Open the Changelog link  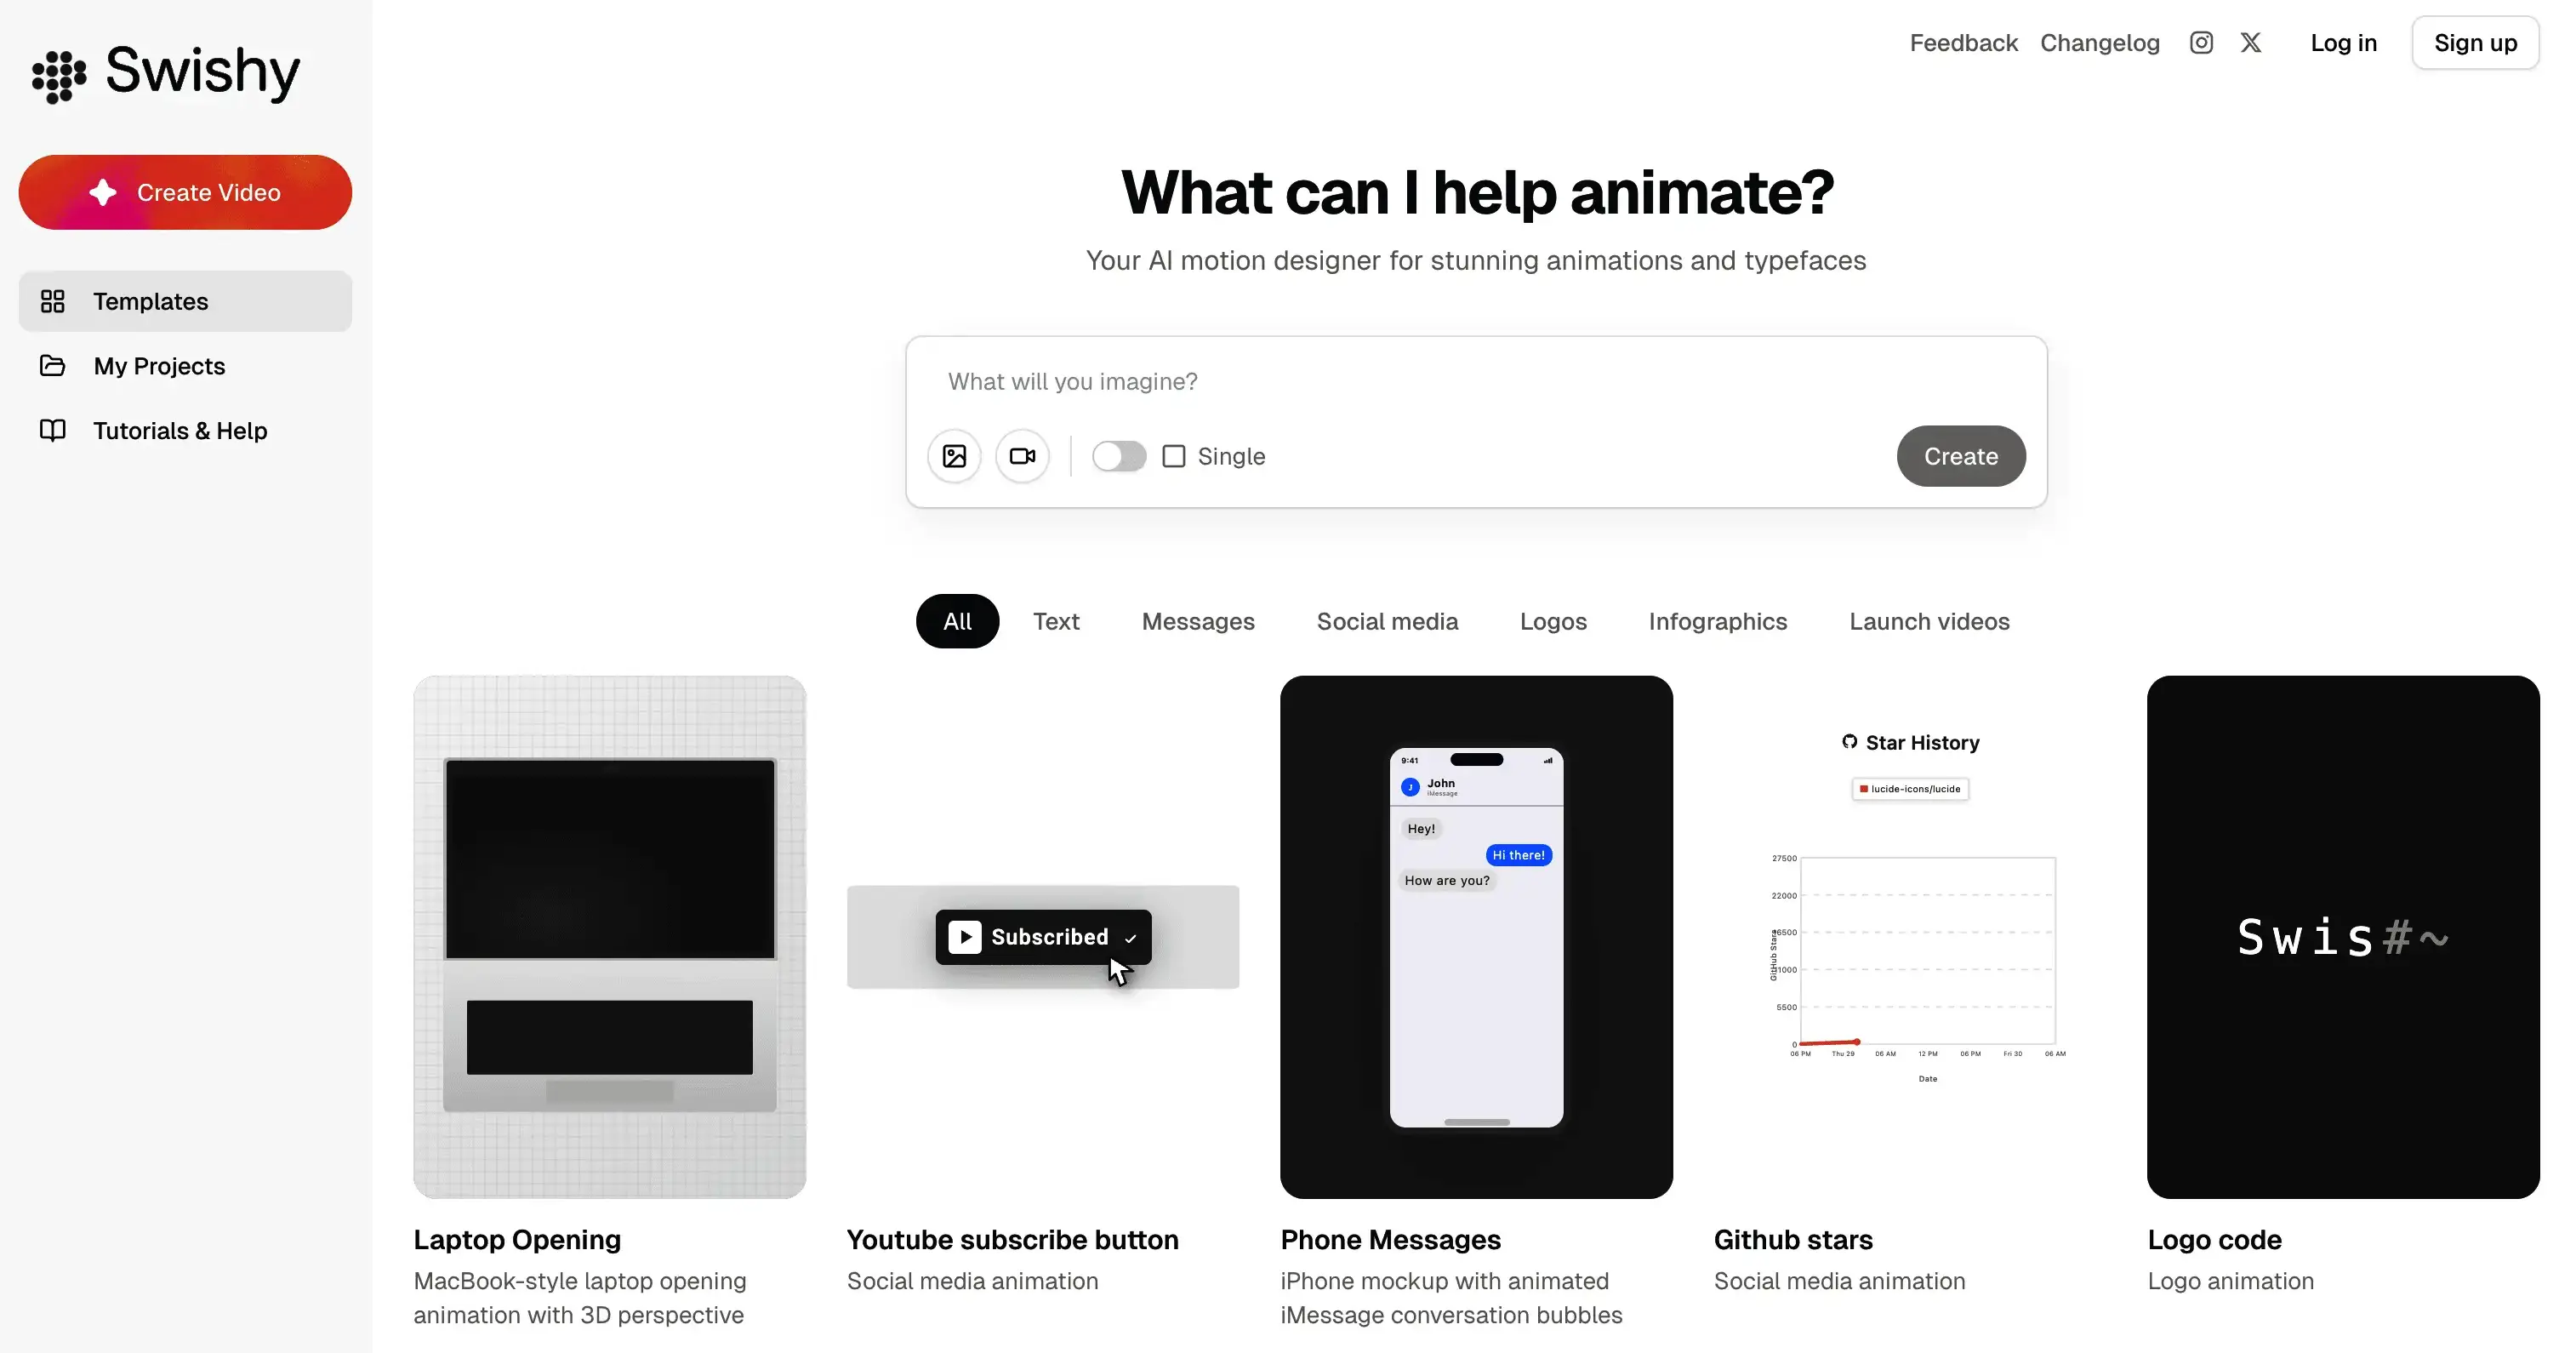[2099, 43]
